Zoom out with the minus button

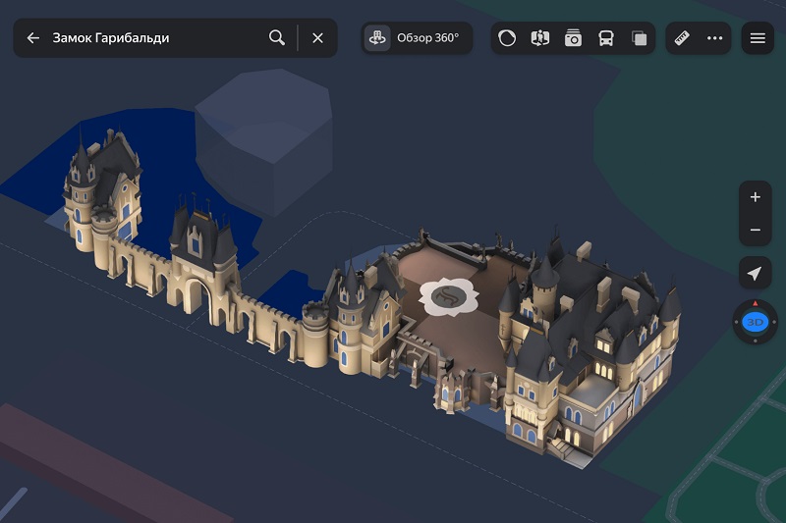[755, 230]
